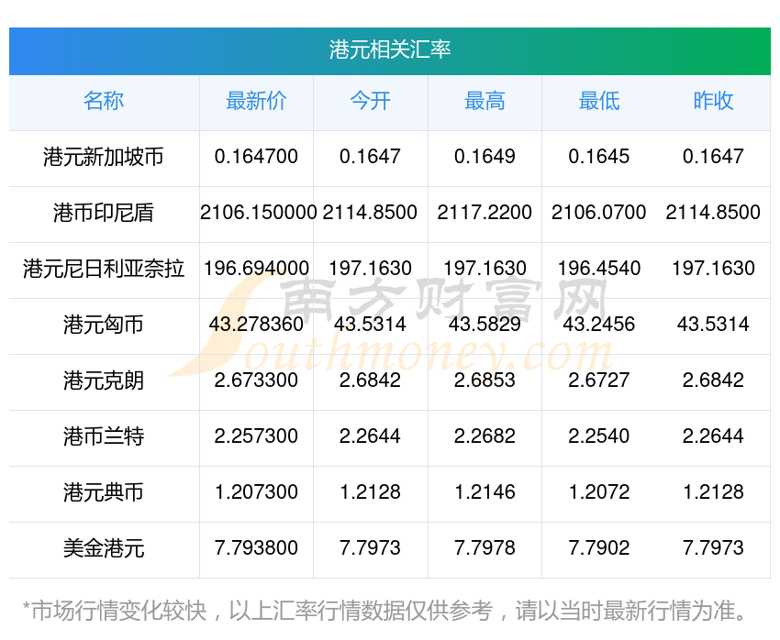
Task: Click the row name 港元典币
Action: (x=104, y=492)
